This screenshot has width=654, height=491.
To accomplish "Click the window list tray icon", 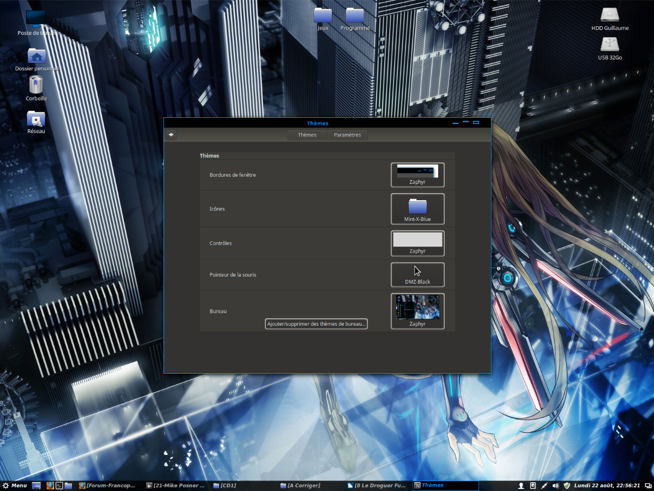I will [647, 486].
